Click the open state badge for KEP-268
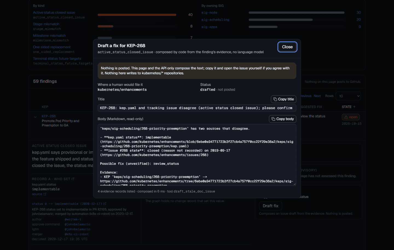 coord(351,117)
